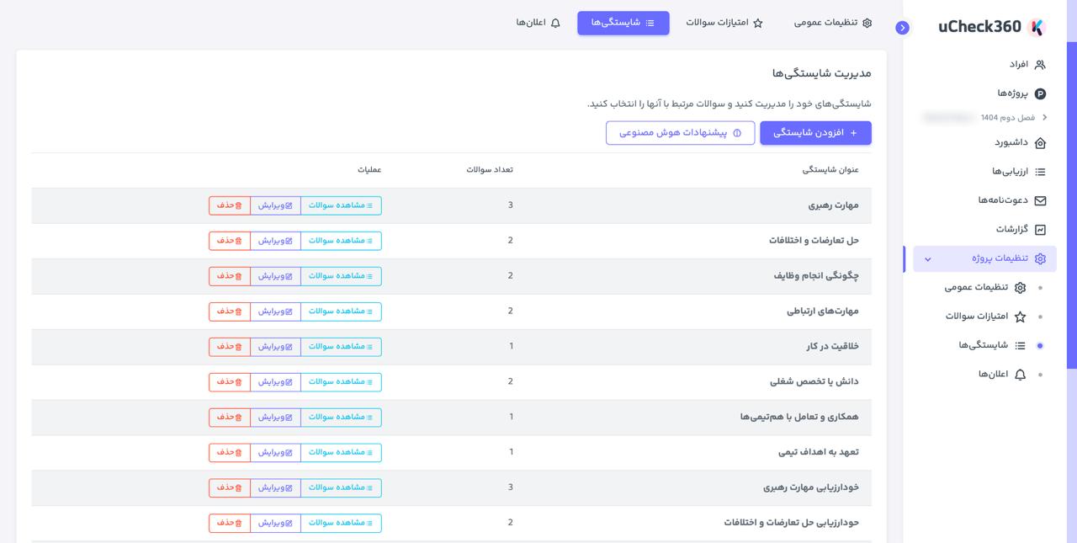The image size is (1077, 543).
Task: Select the star icon next to امتیازات سوالات
Action: (758, 23)
